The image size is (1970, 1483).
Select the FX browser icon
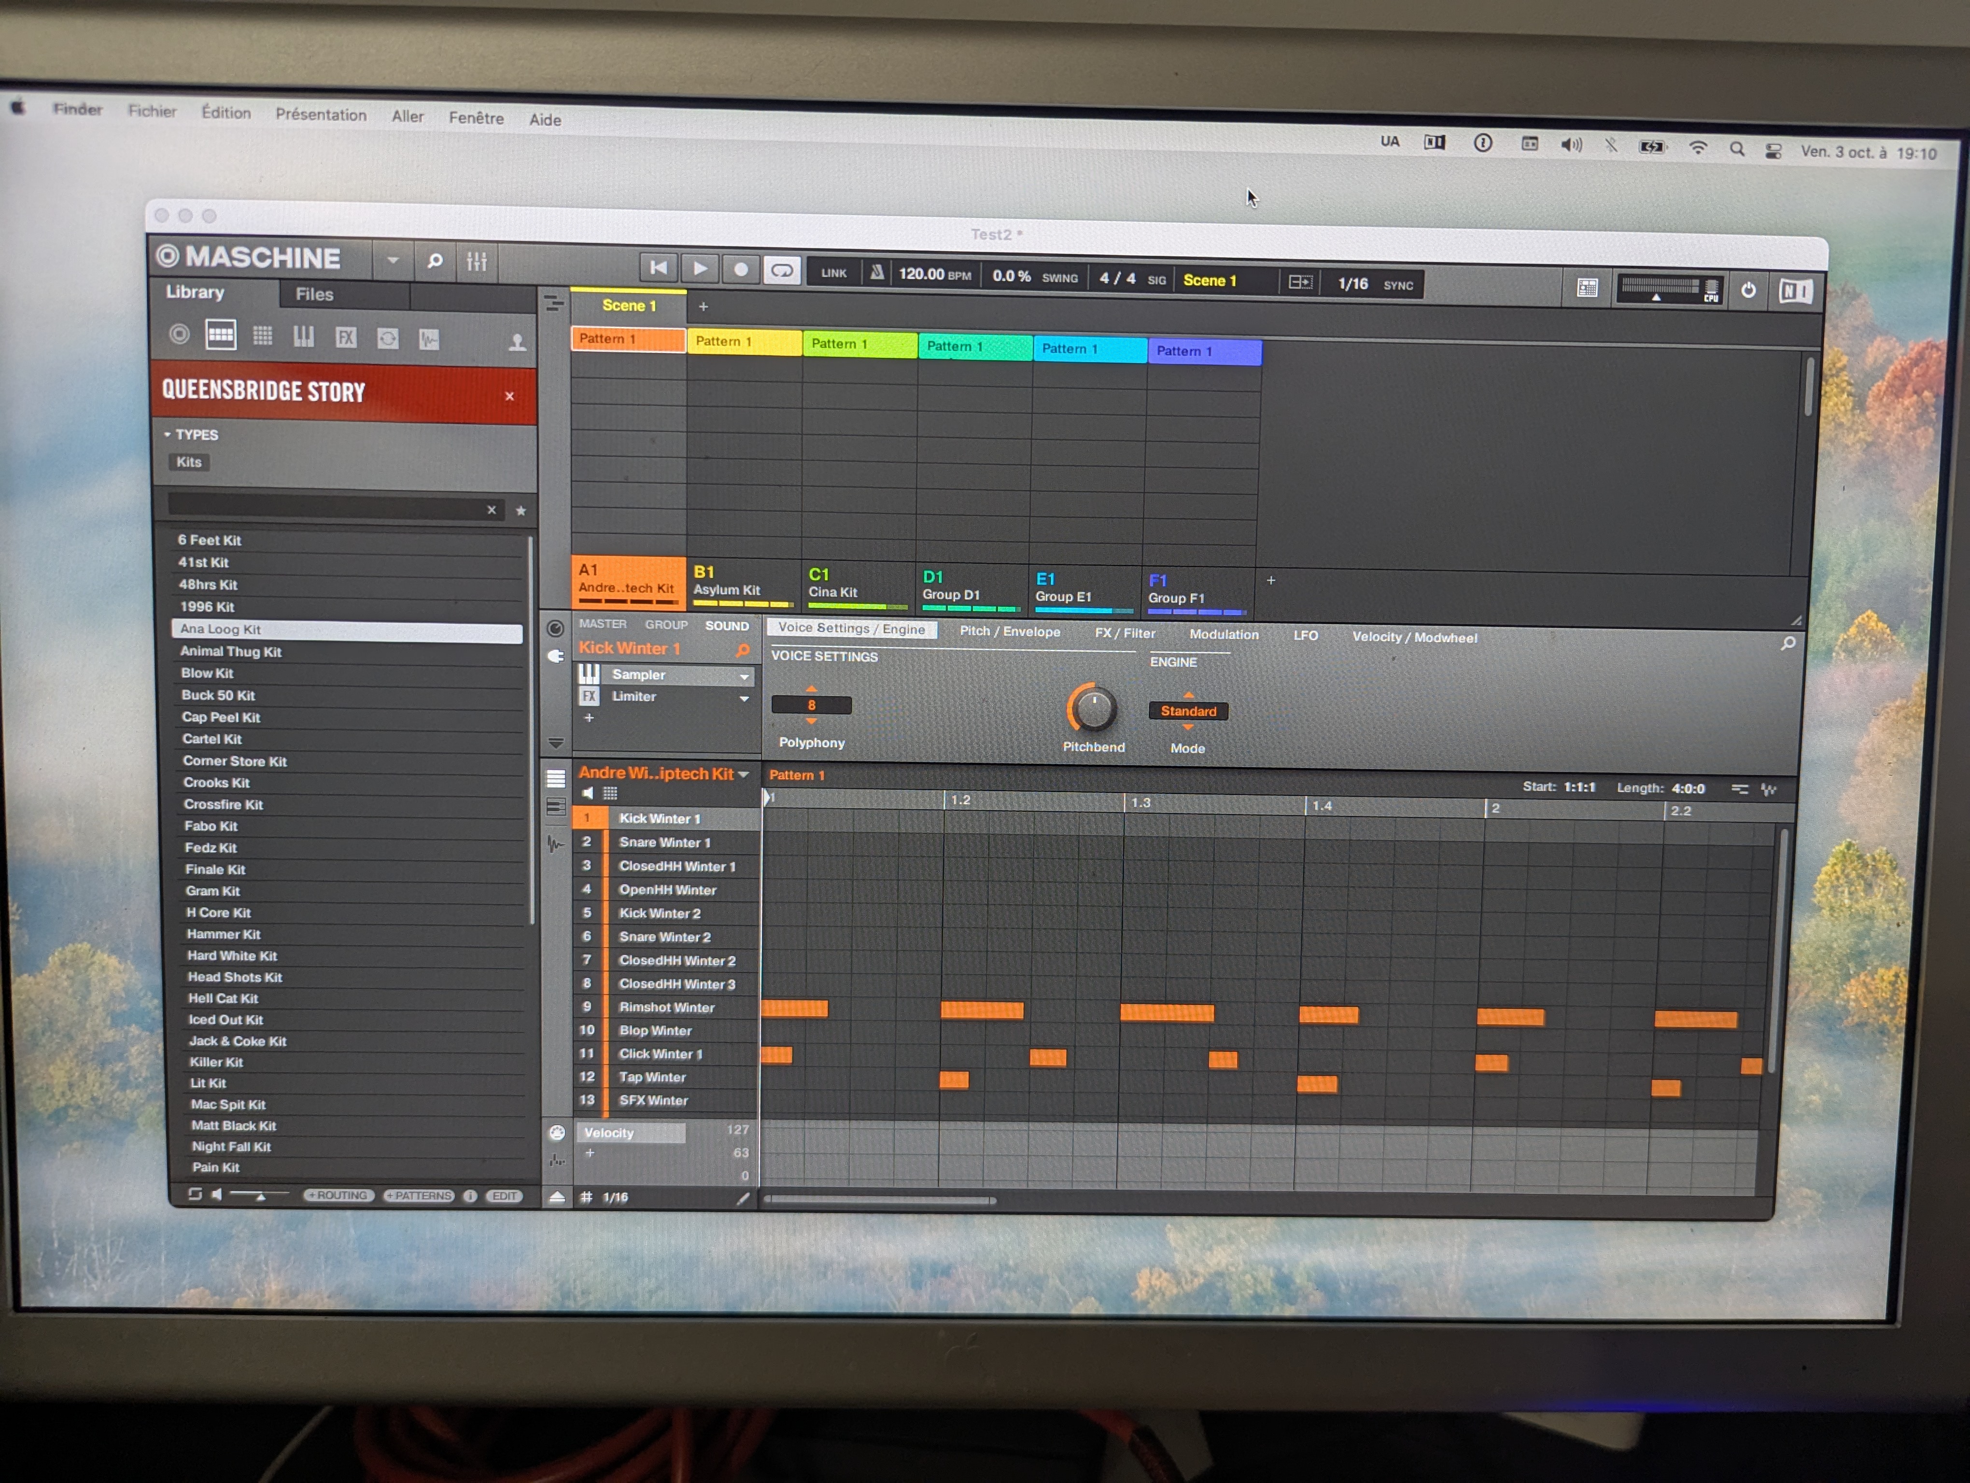click(346, 337)
